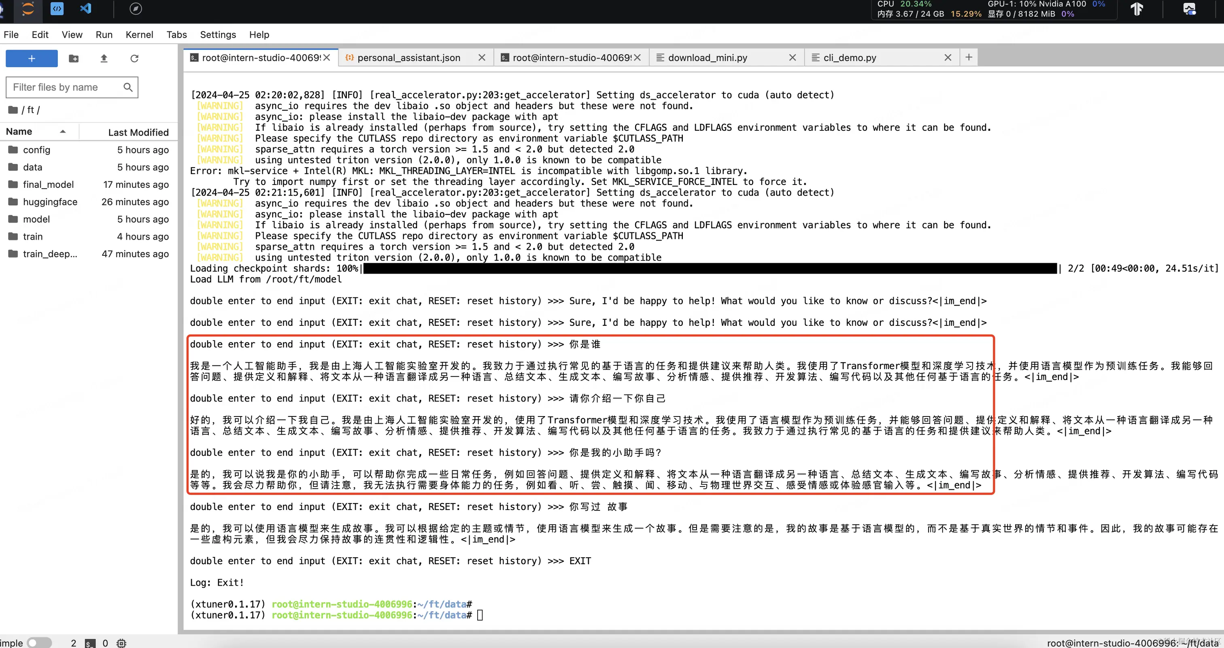Open the VS Code icon in top bar
The height and width of the screenshot is (648, 1224).
click(86, 9)
